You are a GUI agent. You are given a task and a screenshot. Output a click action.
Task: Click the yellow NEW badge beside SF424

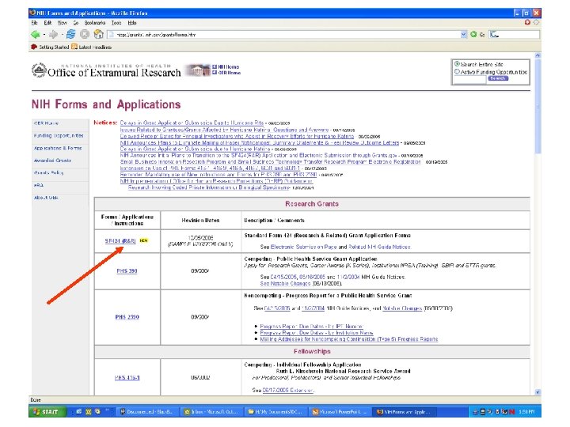143,240
